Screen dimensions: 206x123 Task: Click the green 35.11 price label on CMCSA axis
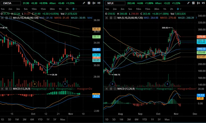click(96, 37)
